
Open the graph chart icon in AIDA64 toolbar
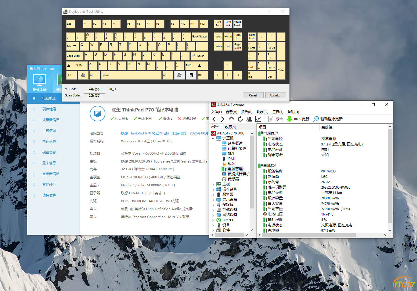[x=258, y=119]
